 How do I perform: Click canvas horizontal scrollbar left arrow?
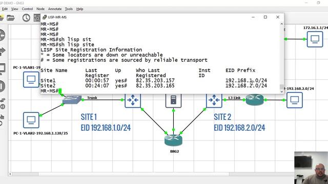click(10, 174)
